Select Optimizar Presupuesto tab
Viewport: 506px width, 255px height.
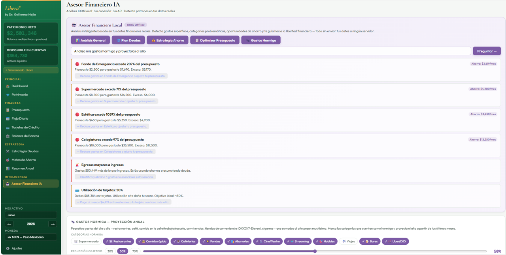(215, 40)
